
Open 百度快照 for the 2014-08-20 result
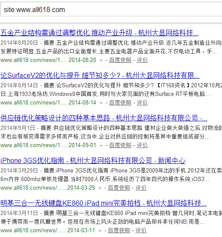[x=120, y=60]
